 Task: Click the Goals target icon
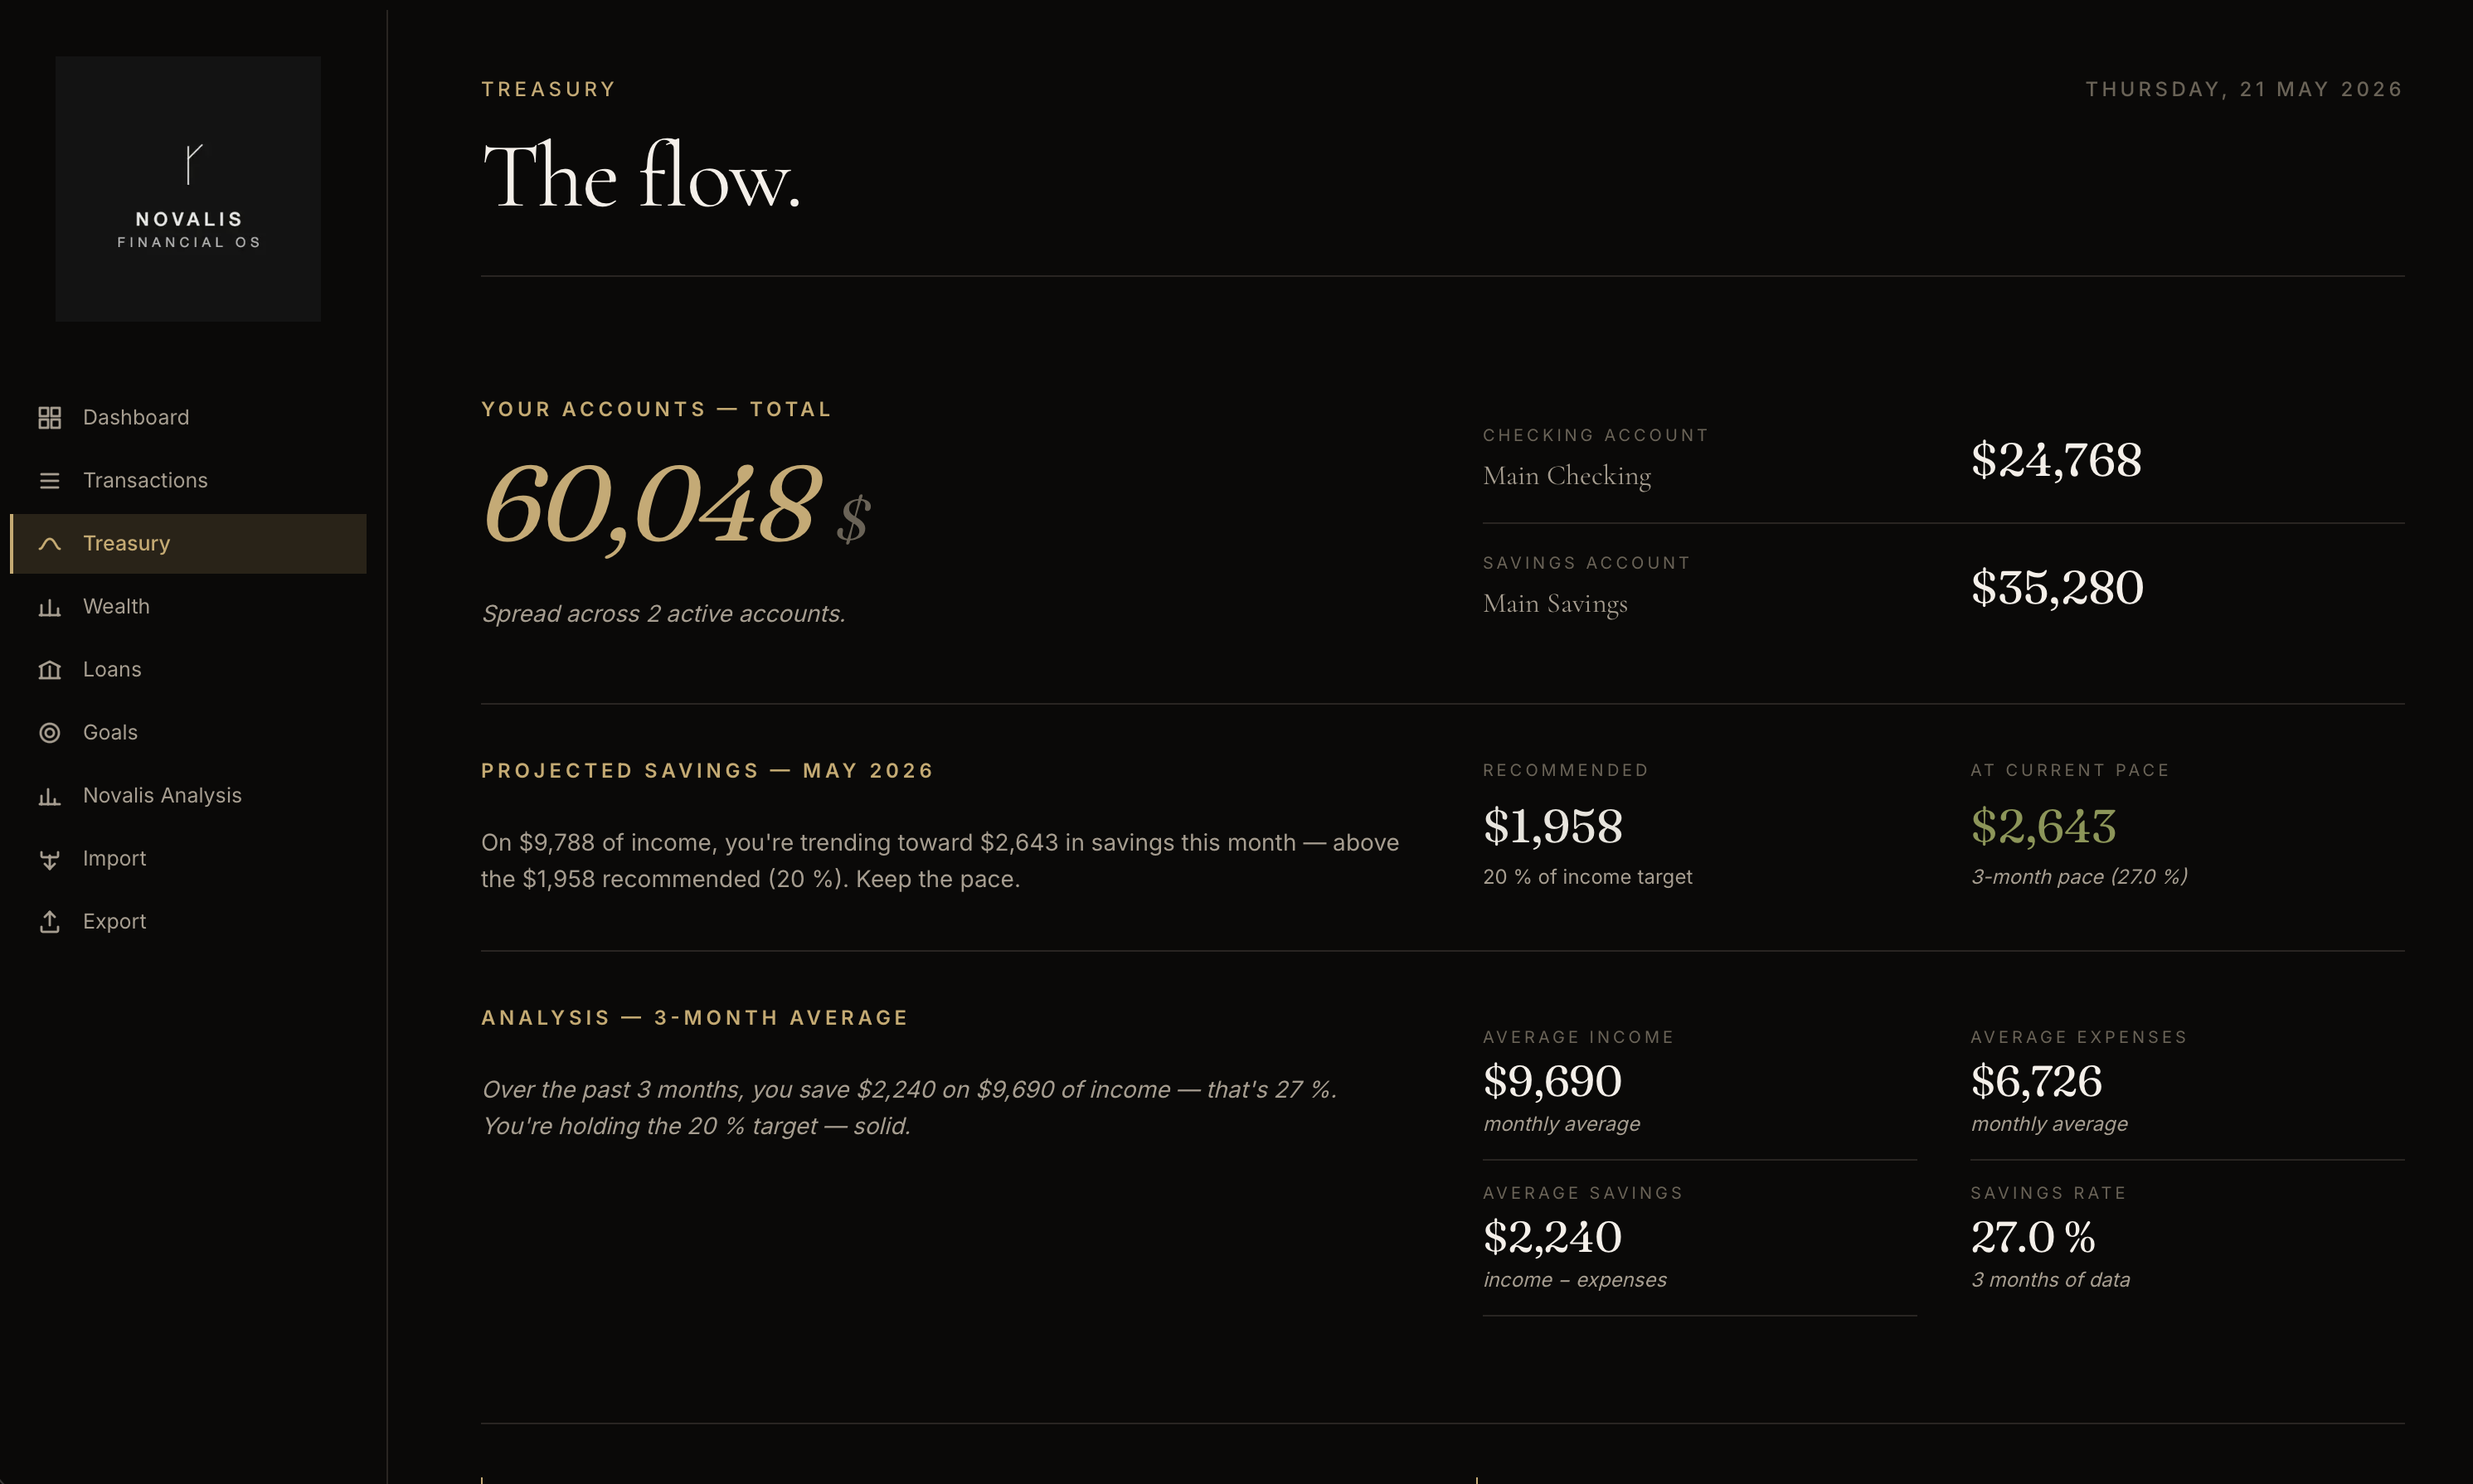tap(49, 732)
